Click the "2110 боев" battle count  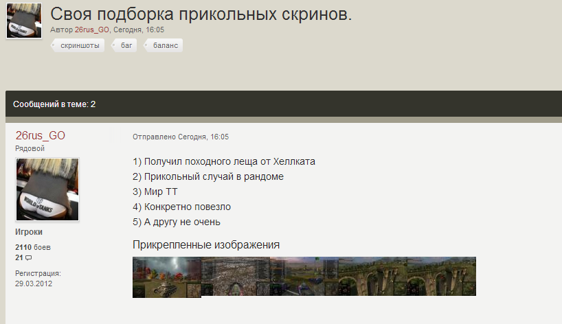[32, 247]
